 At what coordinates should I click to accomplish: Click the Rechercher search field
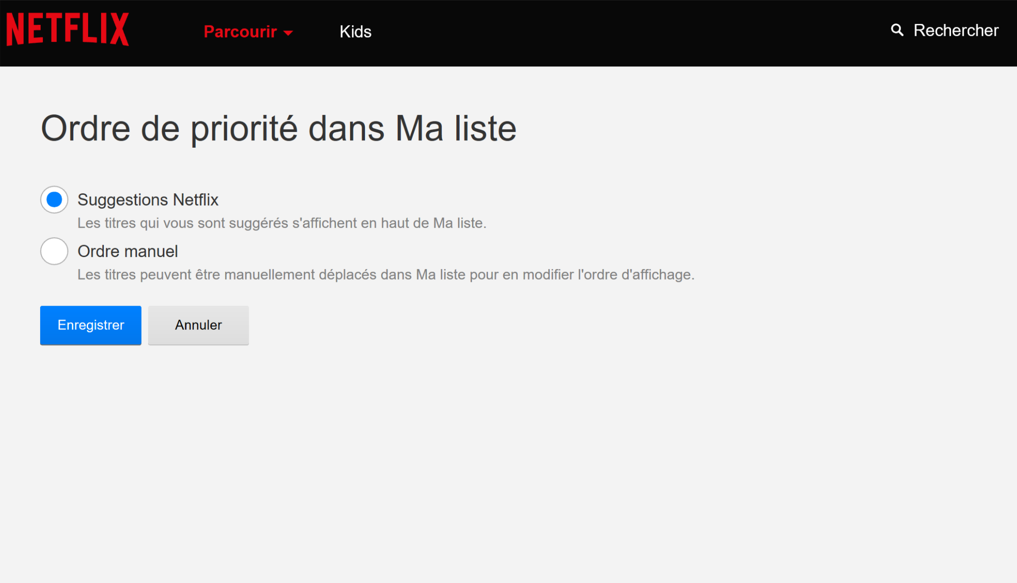[x=956, y=30]
